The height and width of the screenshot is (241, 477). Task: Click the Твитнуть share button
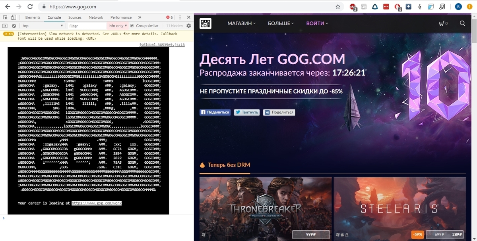coord(247,112)
